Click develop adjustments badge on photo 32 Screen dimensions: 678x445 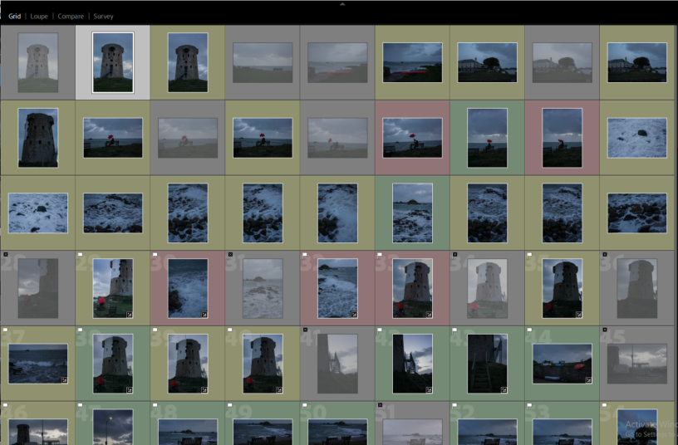pyautogui.click(x=354, y=315)
